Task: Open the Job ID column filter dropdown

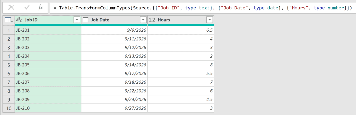Action: pos(77,20)
